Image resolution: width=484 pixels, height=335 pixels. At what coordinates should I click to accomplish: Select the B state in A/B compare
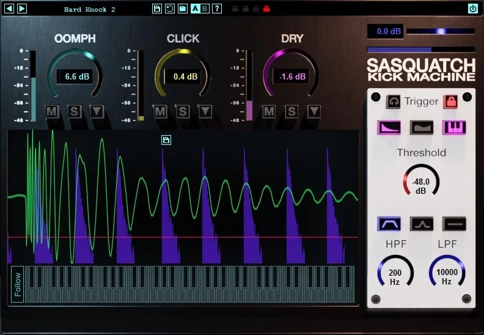(x=204, y=9)
